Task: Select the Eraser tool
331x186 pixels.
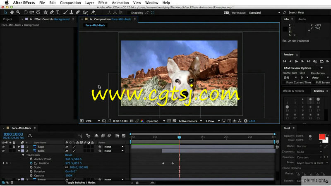Action: pos(78,12)
